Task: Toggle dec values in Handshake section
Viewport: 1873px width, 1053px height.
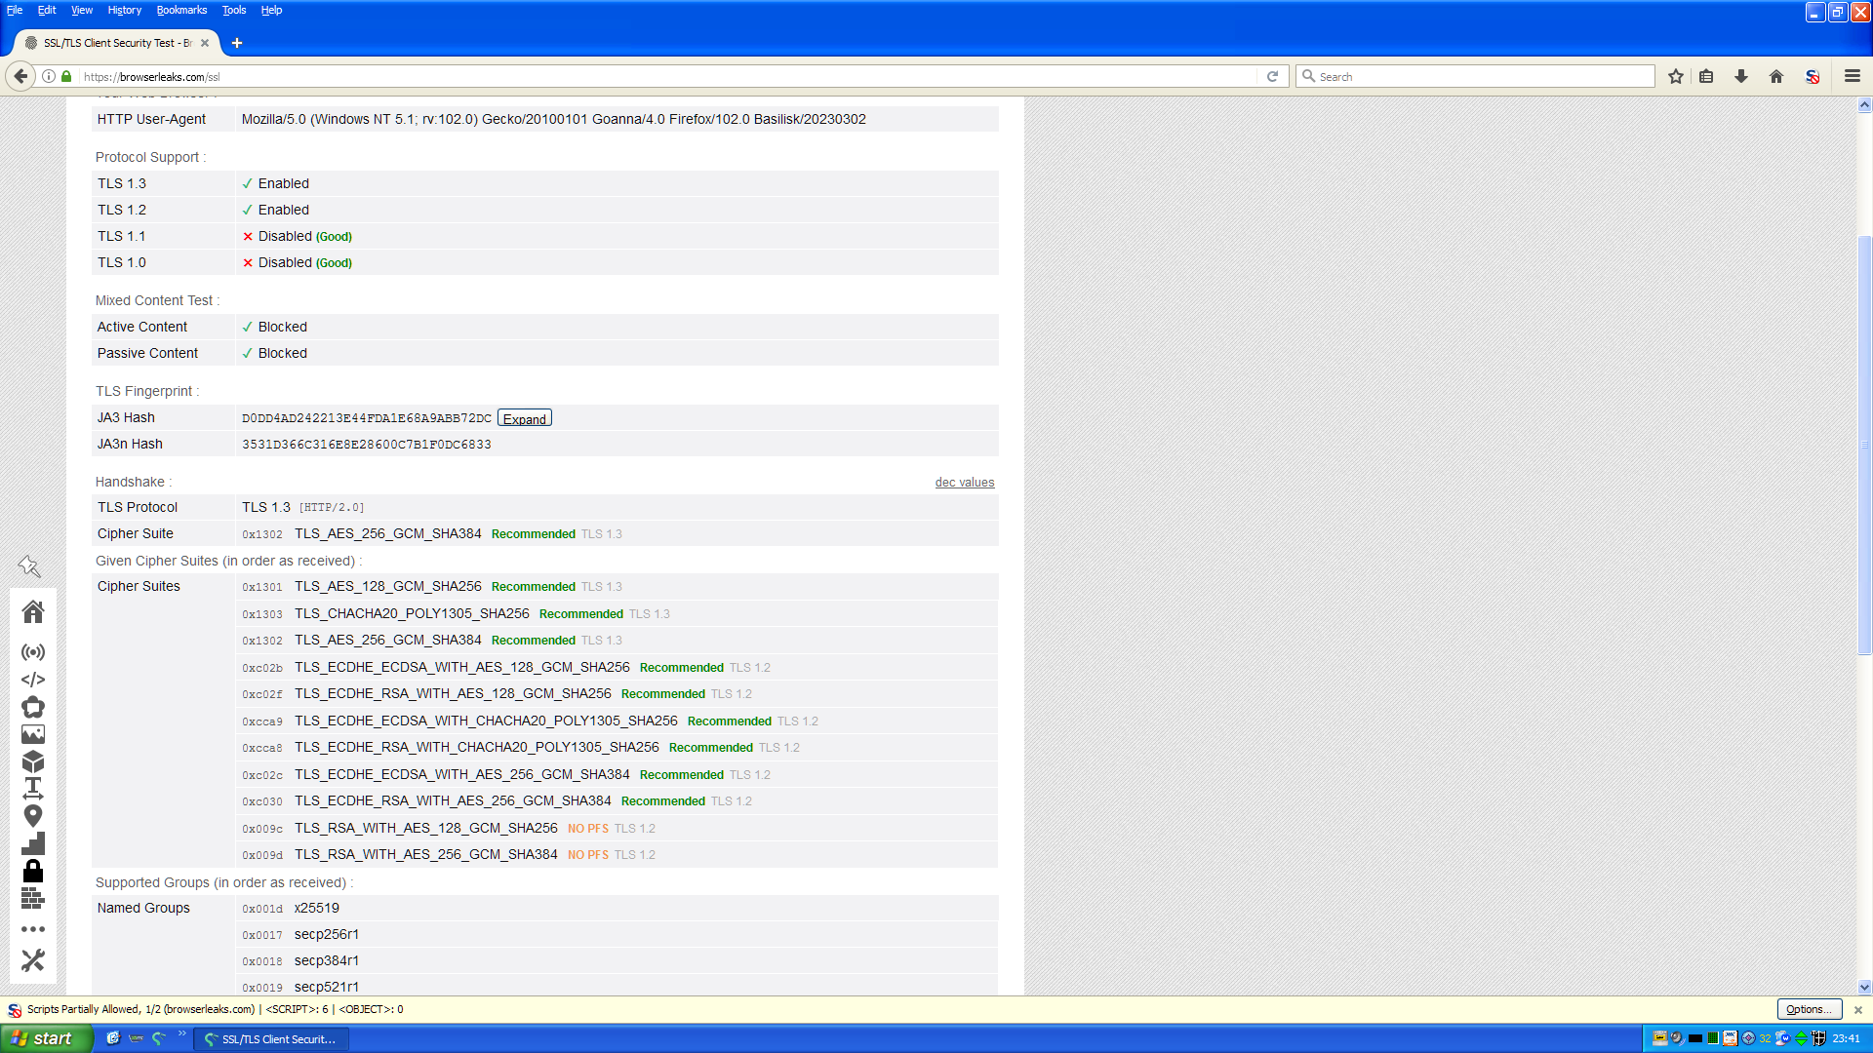Action: (964, 483)
